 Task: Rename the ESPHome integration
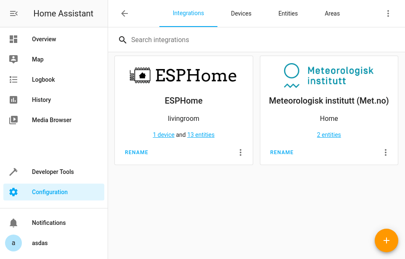[x=136, y=152]
